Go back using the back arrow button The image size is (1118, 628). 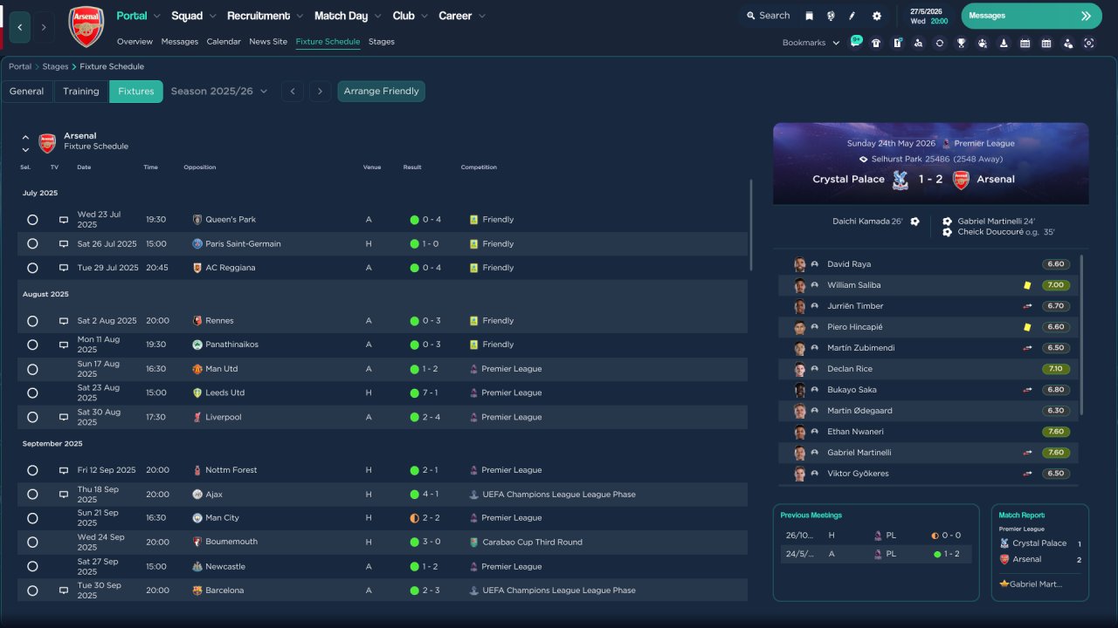pyautogui.click(x=20, y=27)
